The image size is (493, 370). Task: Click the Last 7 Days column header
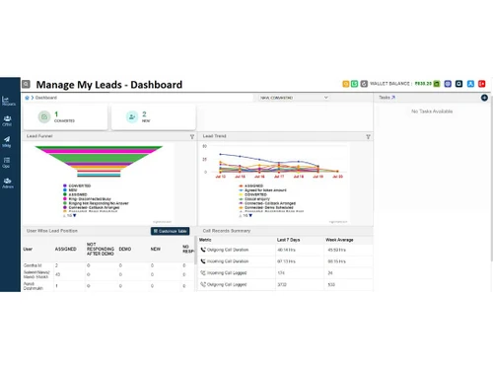click(288, 240)
